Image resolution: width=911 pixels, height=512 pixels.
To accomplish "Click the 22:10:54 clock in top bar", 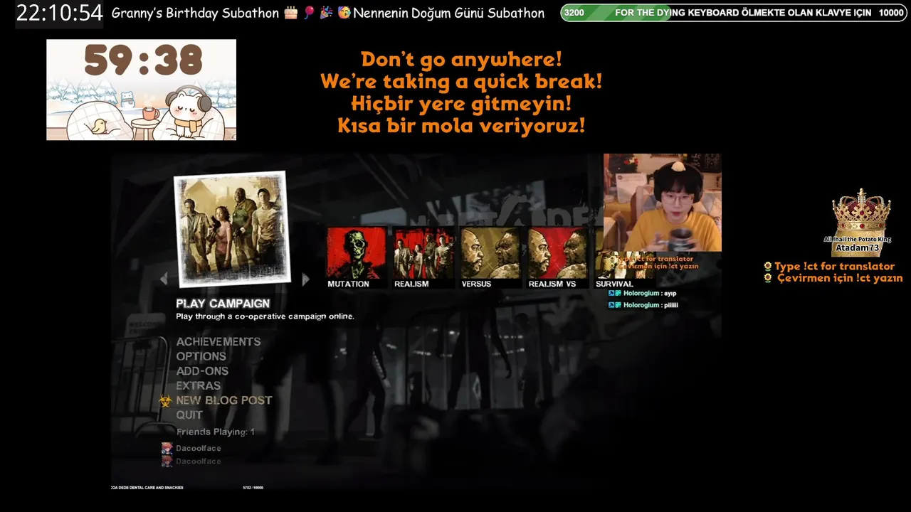I will [x=60, y=13].
